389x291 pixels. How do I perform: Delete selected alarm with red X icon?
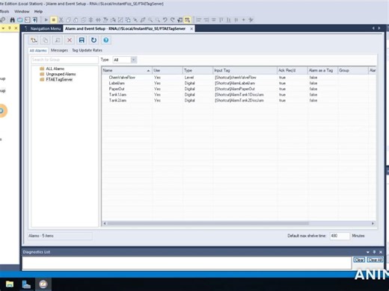coord(70,40)
